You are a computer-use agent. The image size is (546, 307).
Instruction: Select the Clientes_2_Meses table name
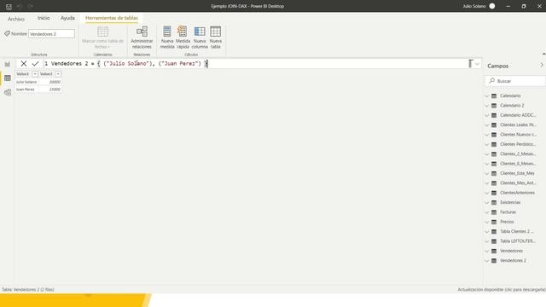(518, 153)
